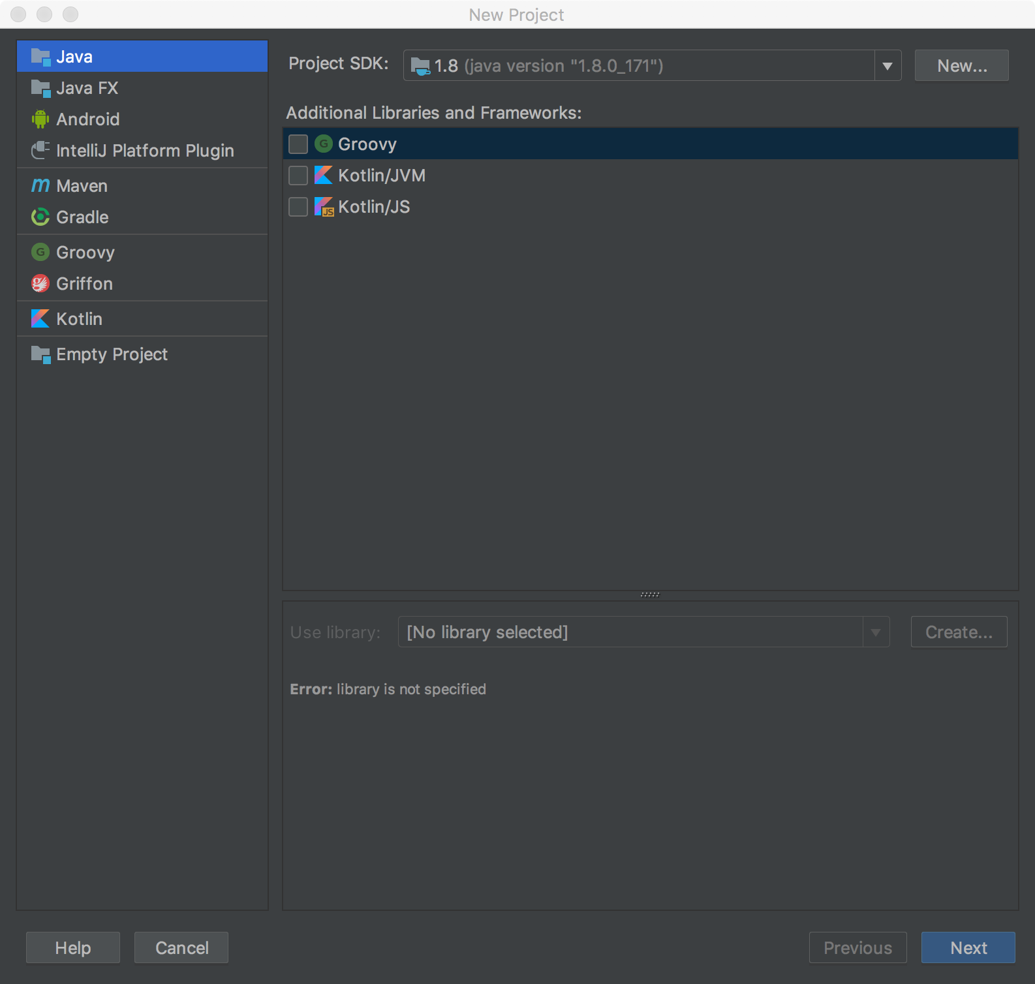Click the Kotlin icon in sidebar
1035x984 pixels.
click(40, 319)
